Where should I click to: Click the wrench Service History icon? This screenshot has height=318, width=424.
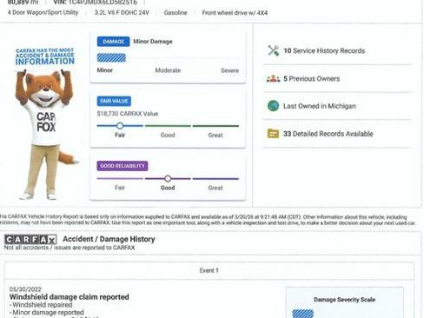273,50
